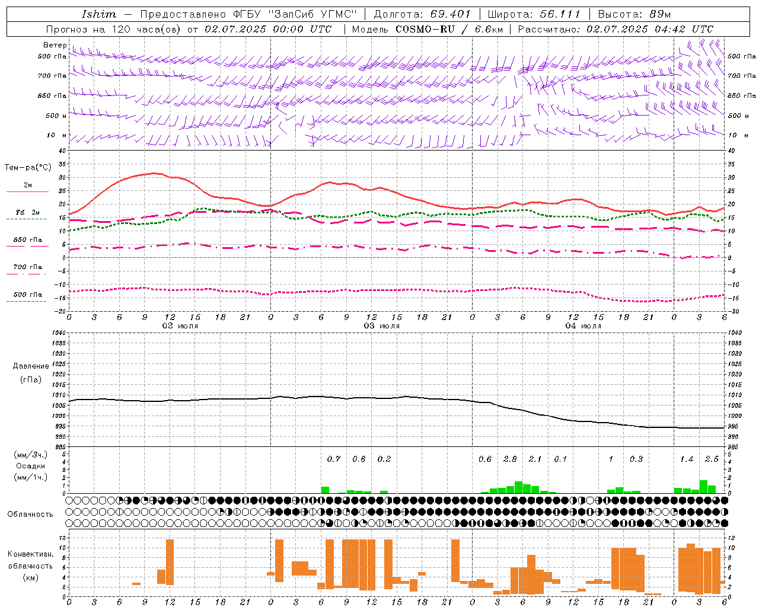
Task: Click the provider text "ЗапСиб УГМС"
Action: coord(312,14)
